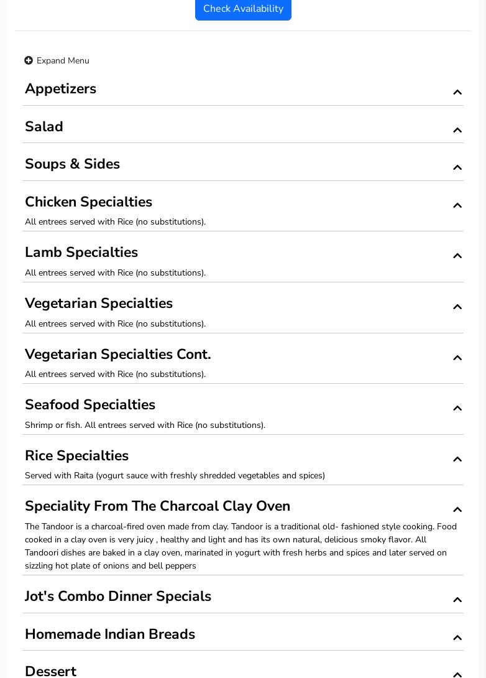Click the Soups & Sides chevron arrow

(x=457, y=167)
